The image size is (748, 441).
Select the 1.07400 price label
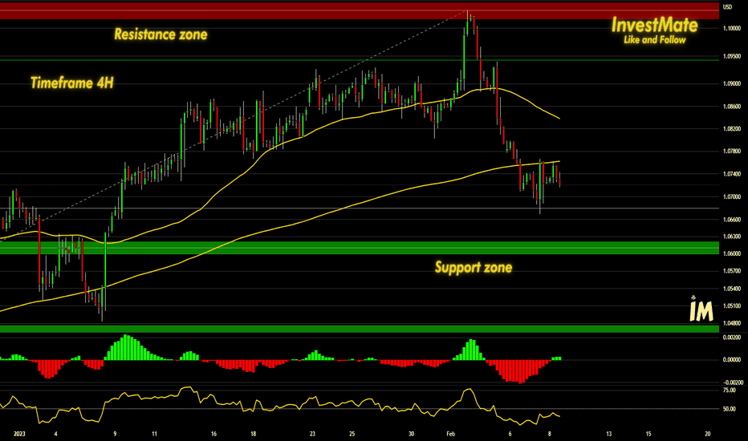[732, 174]
